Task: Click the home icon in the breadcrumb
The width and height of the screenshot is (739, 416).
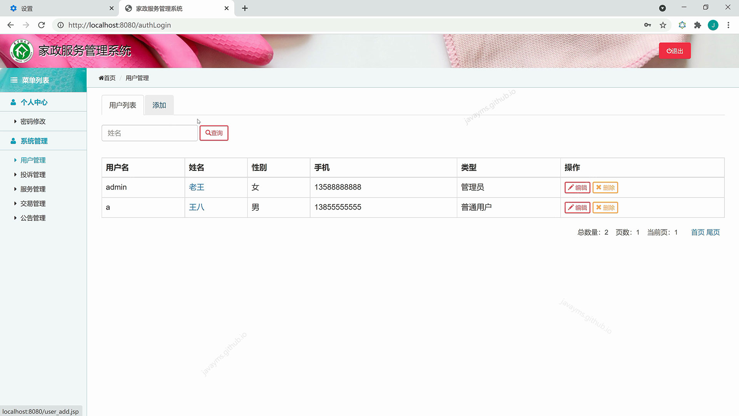Action: (101, 78)
